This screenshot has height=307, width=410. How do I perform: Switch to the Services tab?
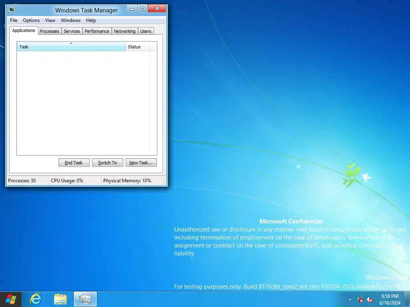click(x=72, y=31)
